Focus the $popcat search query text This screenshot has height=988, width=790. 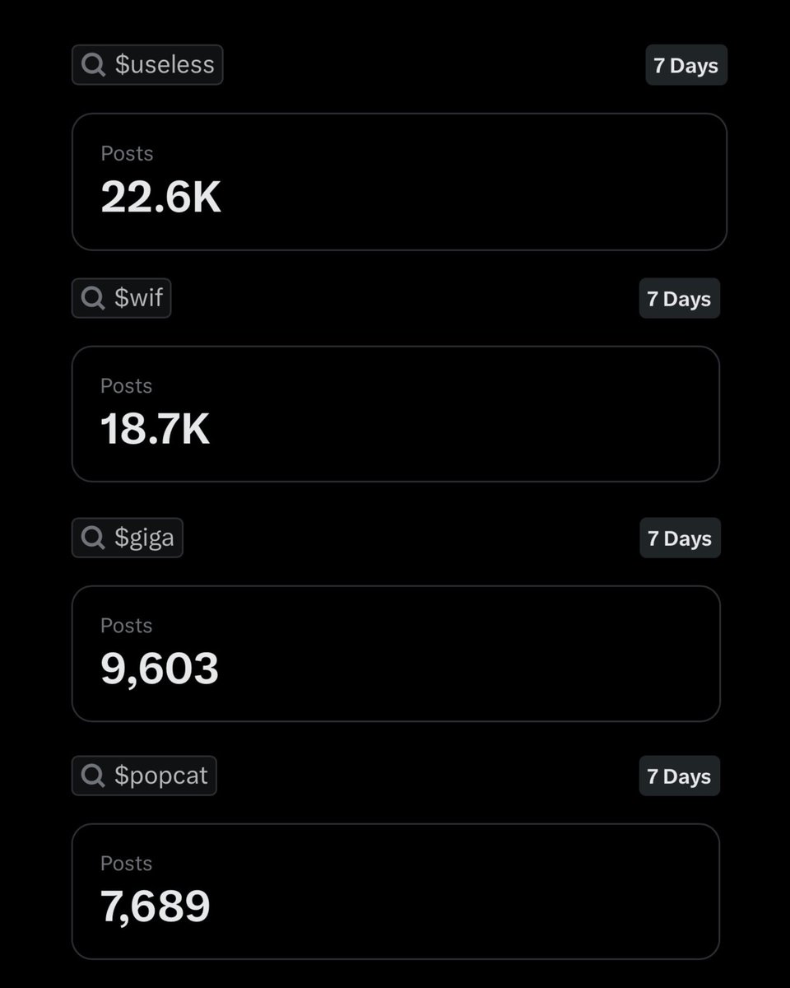click(x=161, y=776)
